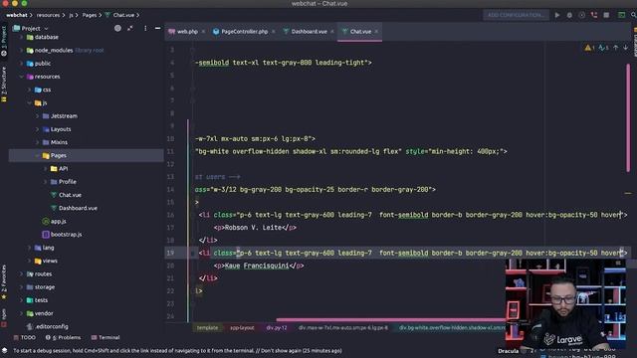Expand the Jetstream folder
Viewport: 637px width, 358px height.
tap(38, 116)
